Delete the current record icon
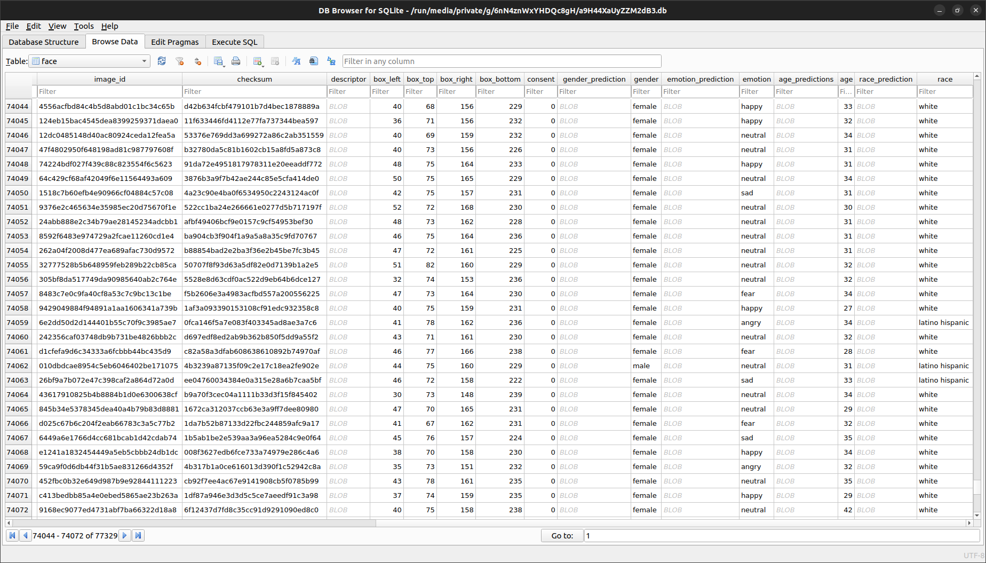Screen dimensions: 986x563 pos(275,61)
